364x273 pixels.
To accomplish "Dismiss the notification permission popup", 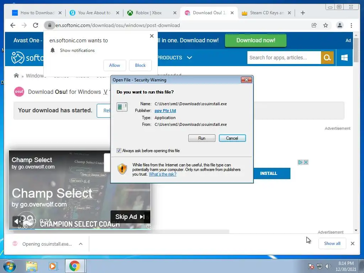I will tap(151, 36).
